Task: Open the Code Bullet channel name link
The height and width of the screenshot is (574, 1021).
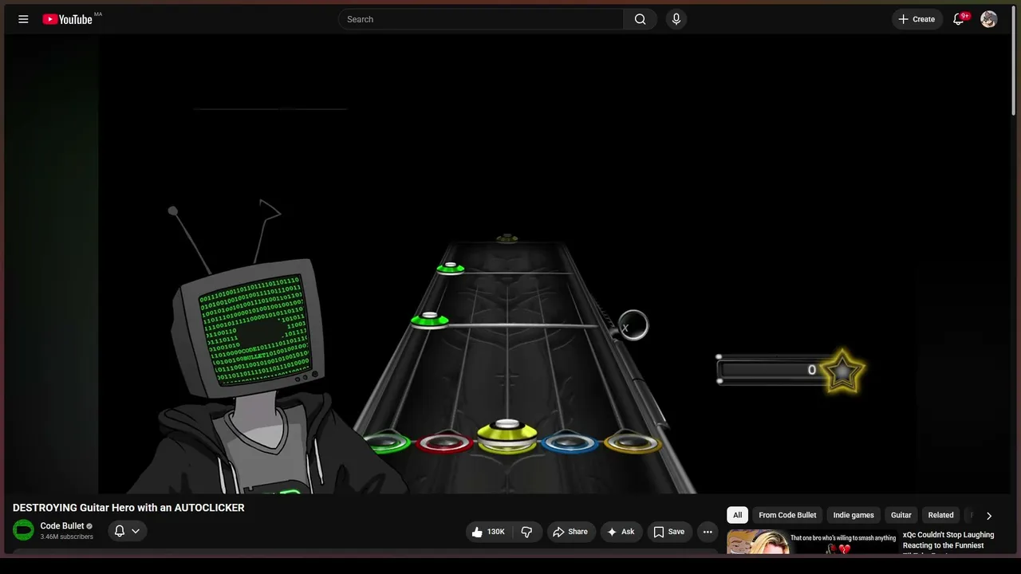Action: click(x=62, y=526)
